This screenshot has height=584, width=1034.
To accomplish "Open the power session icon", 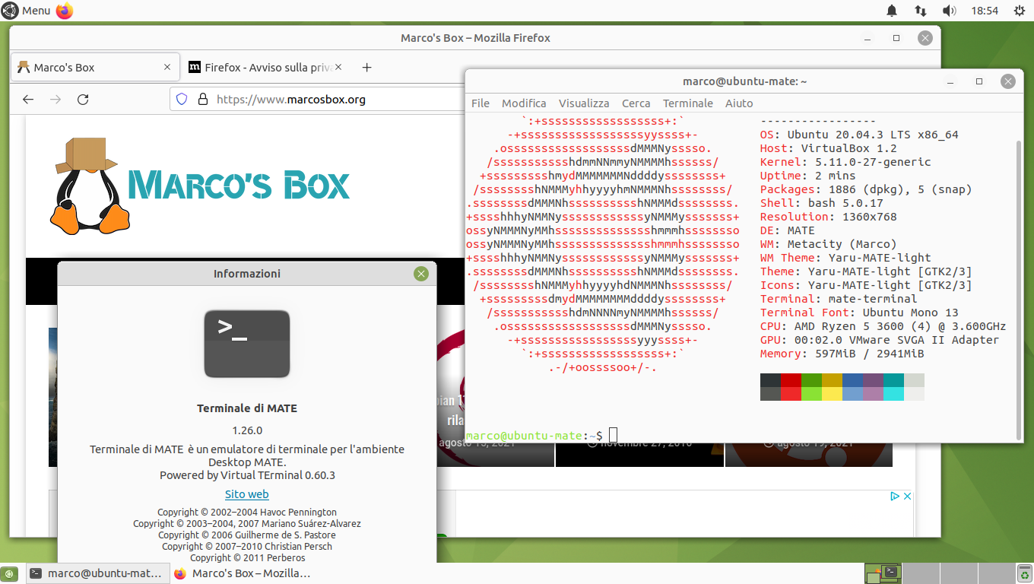I will coord(1020,11).
